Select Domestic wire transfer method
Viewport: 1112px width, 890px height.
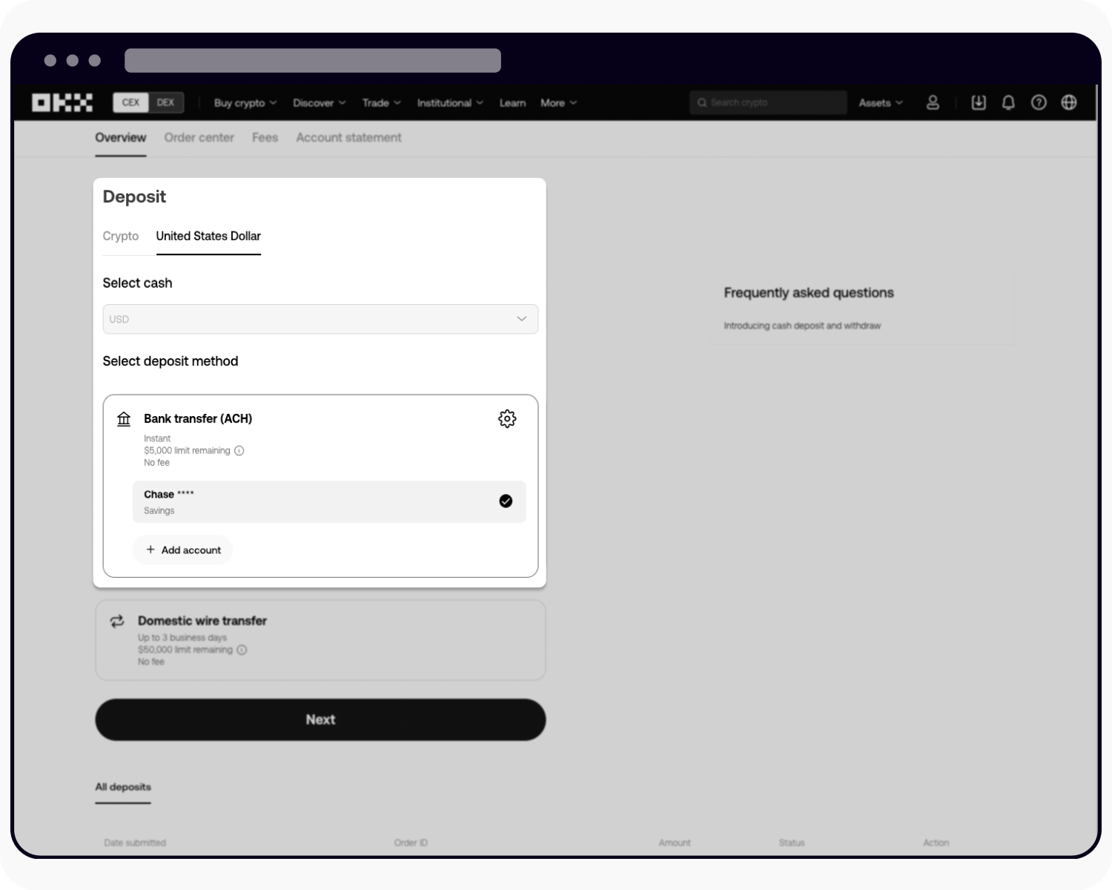320,640
